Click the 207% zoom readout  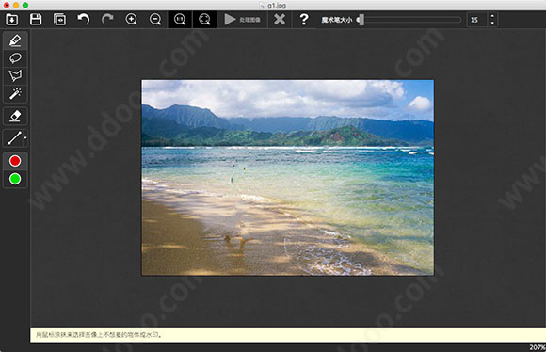tap(538, 347)
